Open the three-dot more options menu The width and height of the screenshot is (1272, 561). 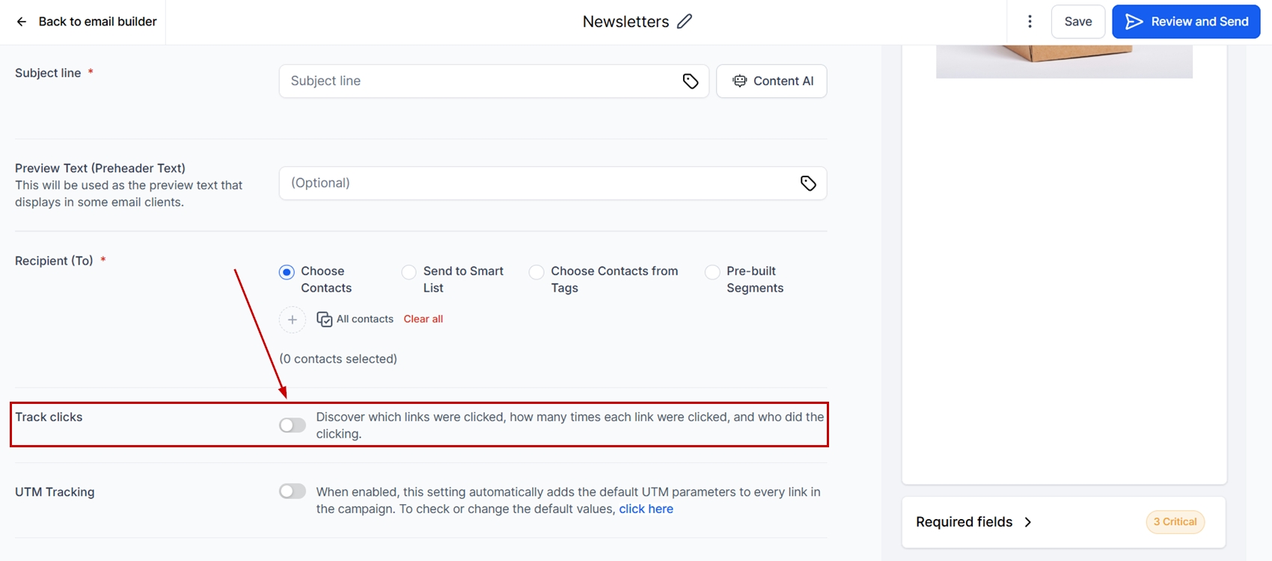coord(1030,22)
